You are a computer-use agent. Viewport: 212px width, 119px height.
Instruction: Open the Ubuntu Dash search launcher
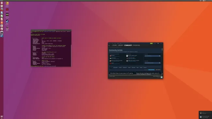click(2, 3)
